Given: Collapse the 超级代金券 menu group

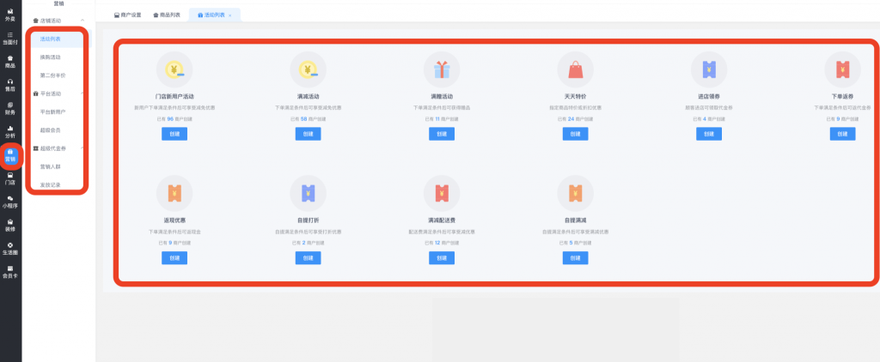Looking at the screenshot, I should pyautogui.click(x=82, y=148).
